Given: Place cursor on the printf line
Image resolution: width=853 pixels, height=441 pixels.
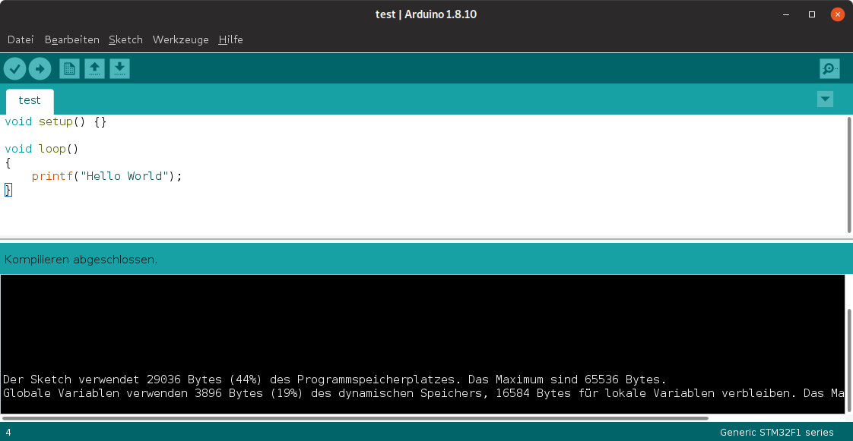Looking at the screenshot, I should (106, 175).
